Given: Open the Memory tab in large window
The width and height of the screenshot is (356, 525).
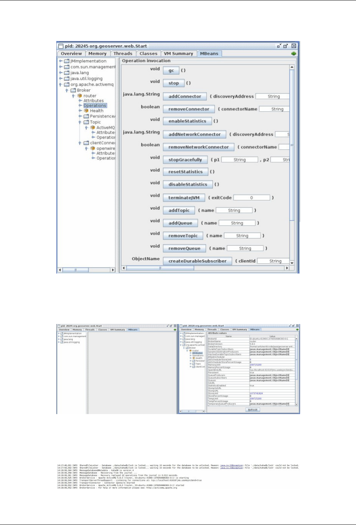Looking at the screenshot, I should click(97, 54).
